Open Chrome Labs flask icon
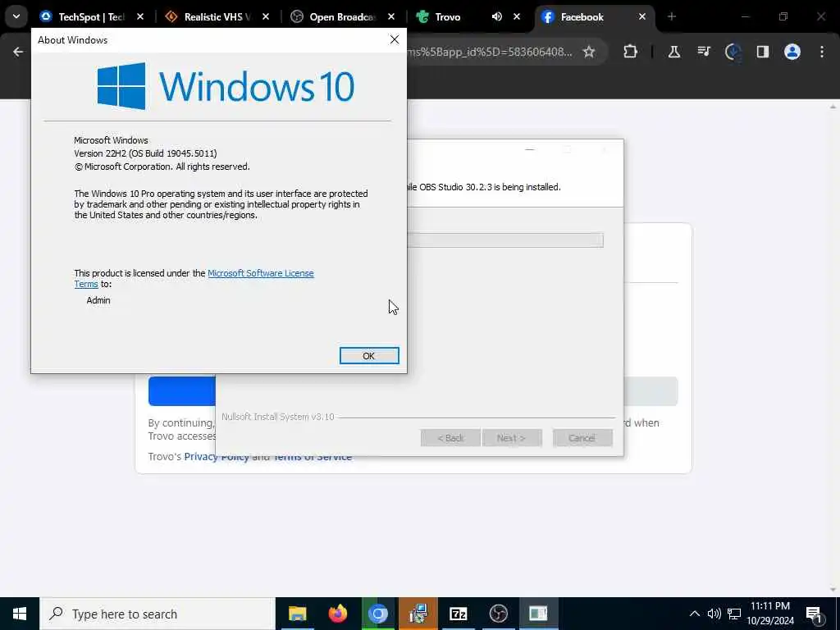Viewport: 840px width, 630px height. coord(674,52)
